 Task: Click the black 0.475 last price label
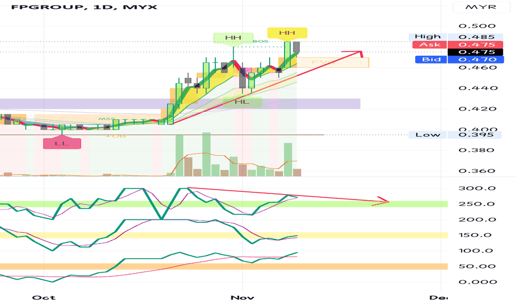click(476, 52)
